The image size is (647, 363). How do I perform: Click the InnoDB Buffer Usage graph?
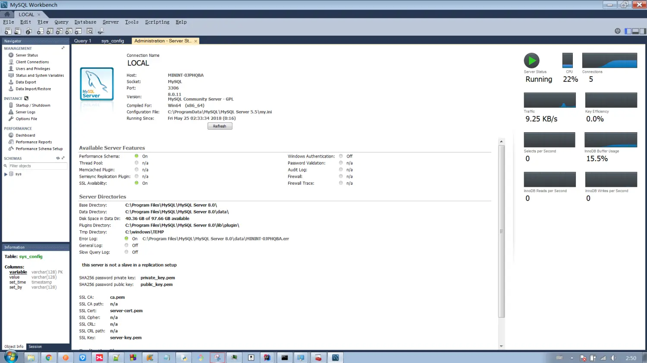[611, 140]
